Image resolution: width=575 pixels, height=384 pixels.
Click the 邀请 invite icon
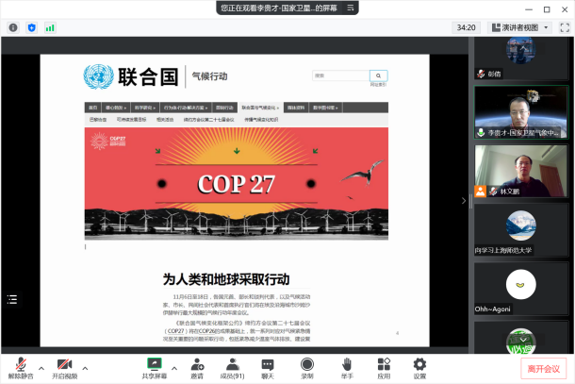point(197,368)
